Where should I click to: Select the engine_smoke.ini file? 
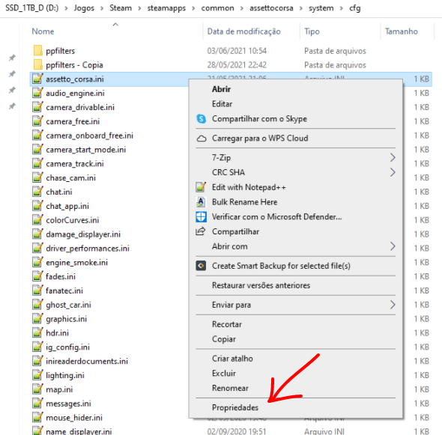[x=76, y=262]
